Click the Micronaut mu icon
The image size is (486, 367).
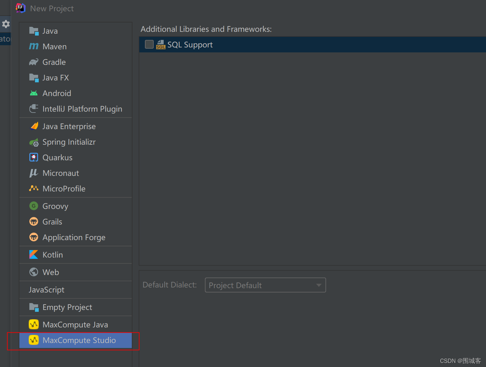tap(33, 173)
